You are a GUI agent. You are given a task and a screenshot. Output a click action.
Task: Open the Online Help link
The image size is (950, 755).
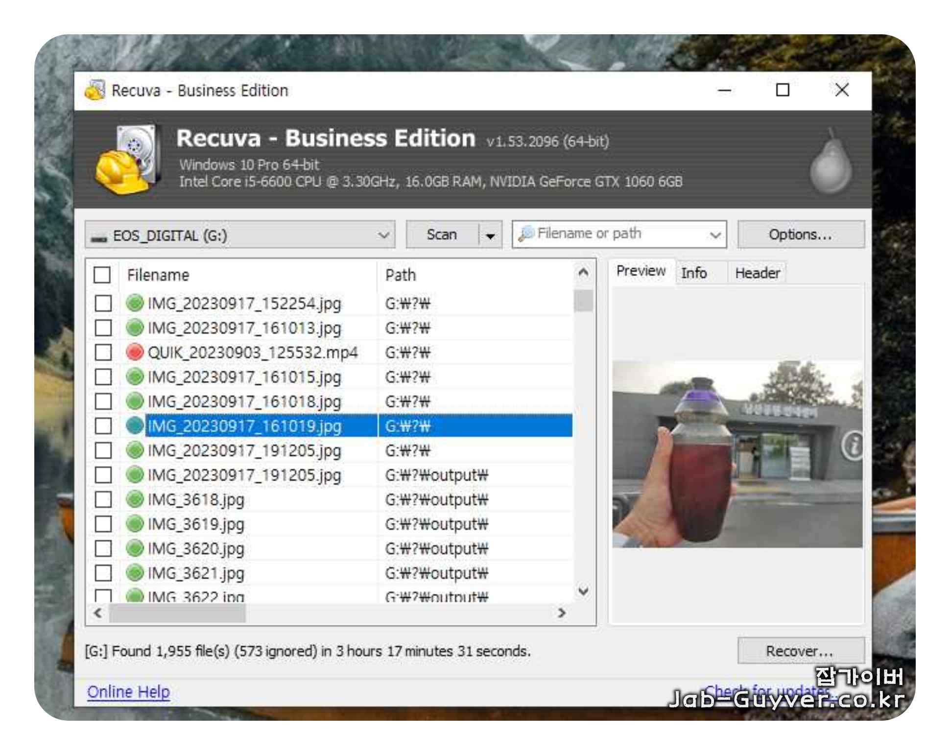pyautogui.click(x=128, y=691)
